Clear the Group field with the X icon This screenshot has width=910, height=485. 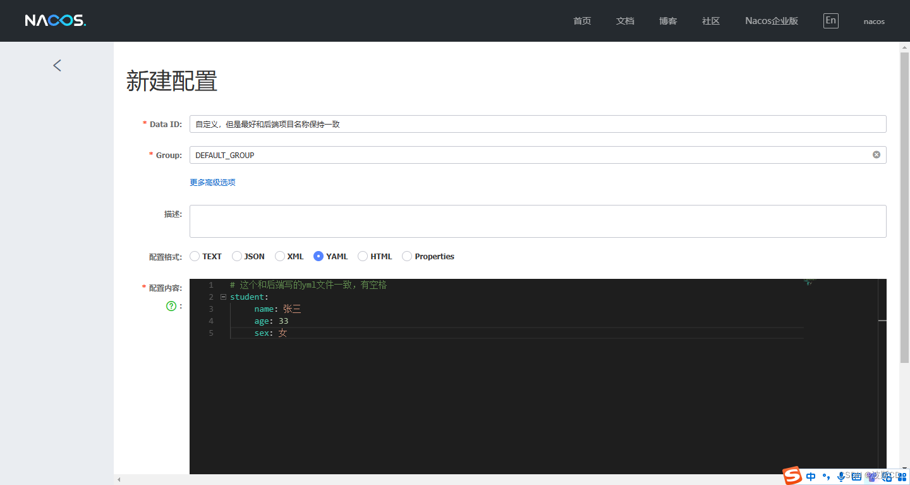coord(877,155)
